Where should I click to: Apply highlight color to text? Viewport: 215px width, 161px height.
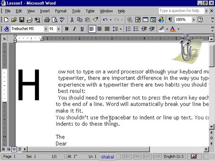point(162,29)
